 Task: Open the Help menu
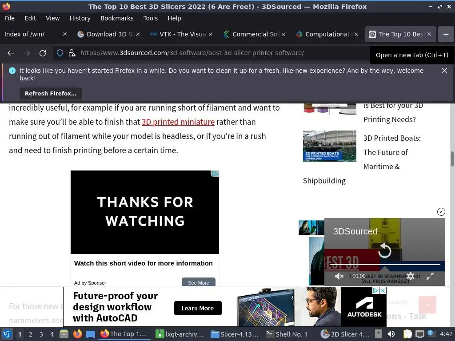pyautogui.click(x=174, y=18)
